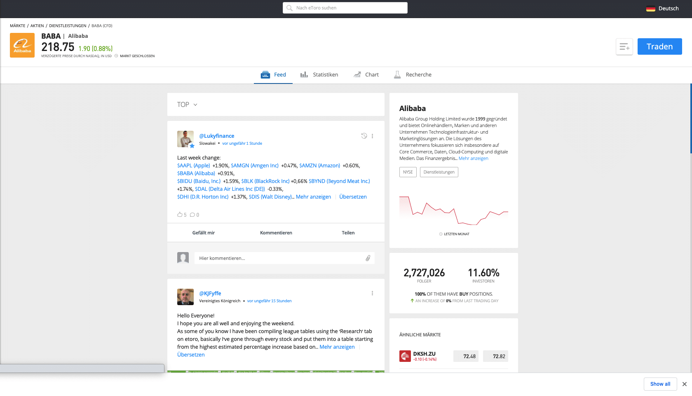Open the $DIS (Walt Disney) link
Image resolution: width=692 pixels, height=396 pixels.
(x=270, y=197)
